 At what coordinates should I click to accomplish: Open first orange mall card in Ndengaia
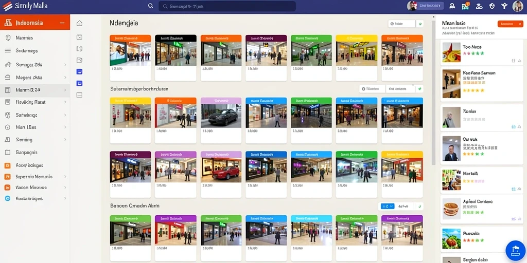pyautogui.click(x=130, y=58)
